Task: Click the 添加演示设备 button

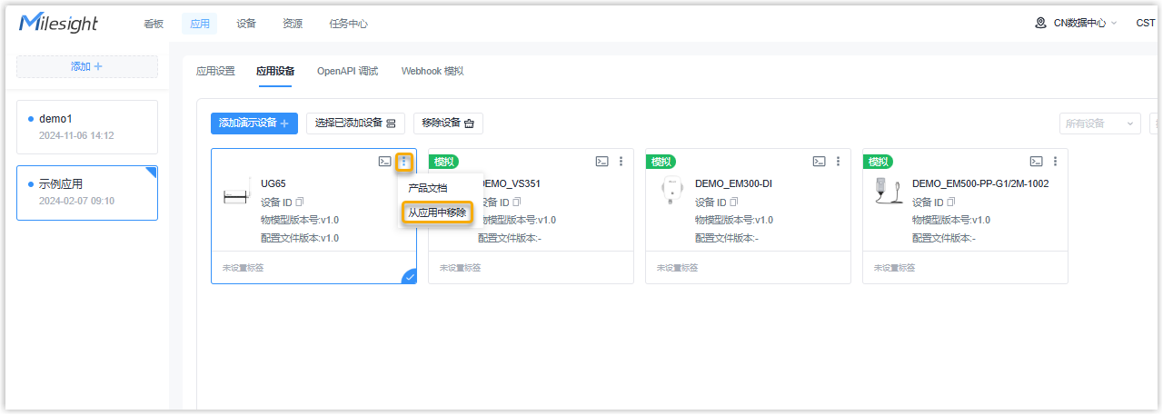Action: (254, 124)
